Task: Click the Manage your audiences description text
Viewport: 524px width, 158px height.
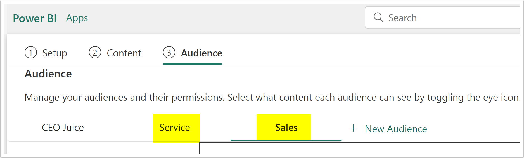Action: point(272,97)
